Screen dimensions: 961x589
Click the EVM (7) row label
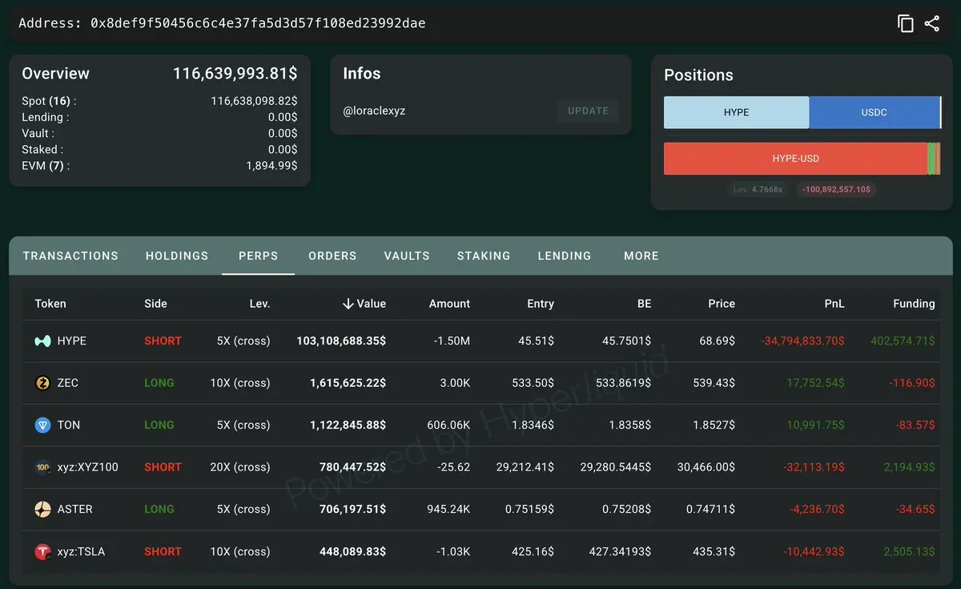coord(46,166)
